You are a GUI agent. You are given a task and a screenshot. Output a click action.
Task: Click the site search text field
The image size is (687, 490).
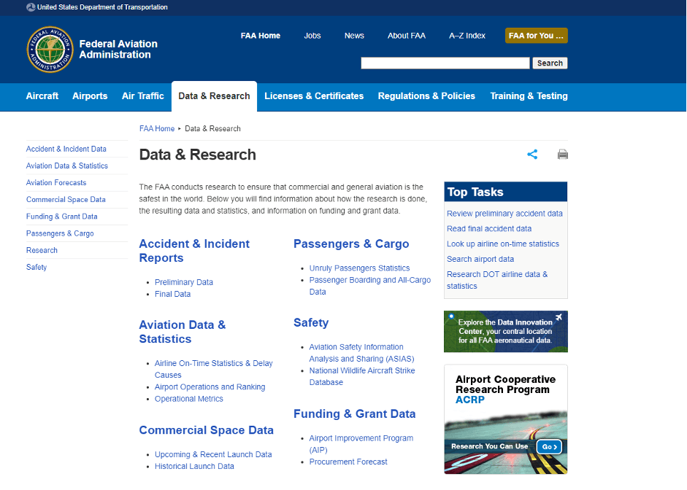tap(445, 63)
